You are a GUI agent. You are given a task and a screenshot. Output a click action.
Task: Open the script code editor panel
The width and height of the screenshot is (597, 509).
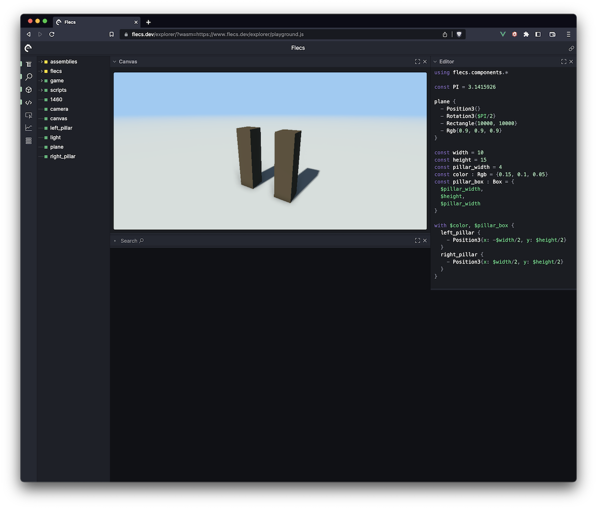[x=28, y=102]
